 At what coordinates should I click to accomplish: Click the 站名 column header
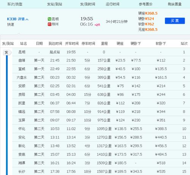click(x=24, y=43)
